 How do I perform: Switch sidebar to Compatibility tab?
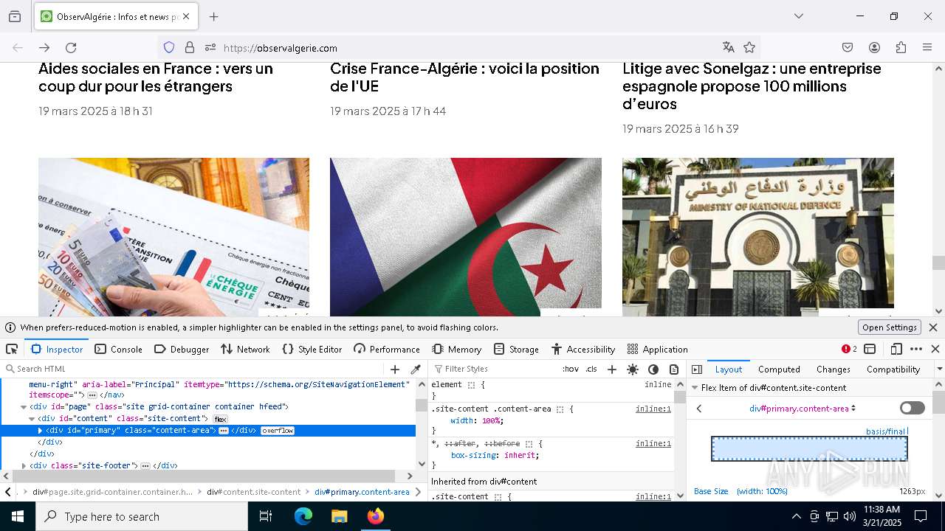[x=893, y=369]
